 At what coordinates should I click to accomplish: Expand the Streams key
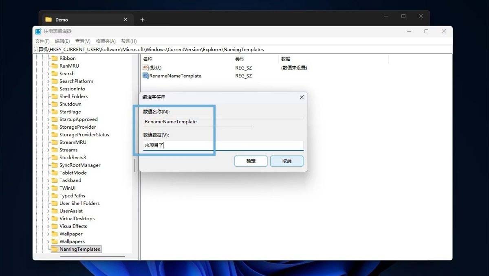coord(48,150)
